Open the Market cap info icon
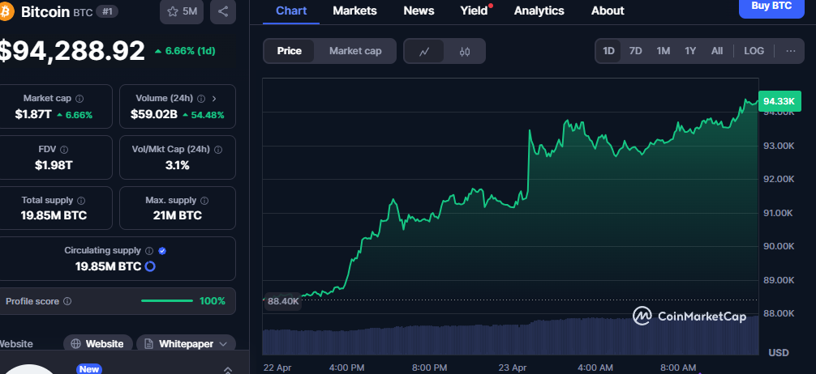This screenshot has height=374, width=816. 79,99
